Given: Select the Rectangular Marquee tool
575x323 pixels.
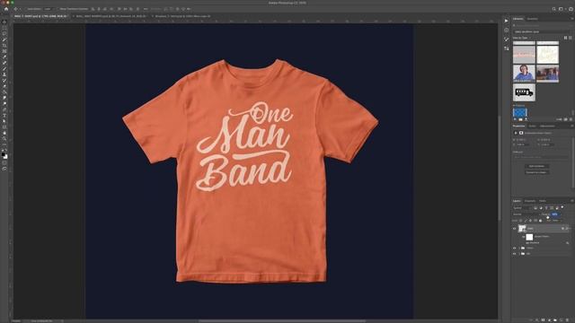Looking at the screenshot, I should tap(4, 28).
